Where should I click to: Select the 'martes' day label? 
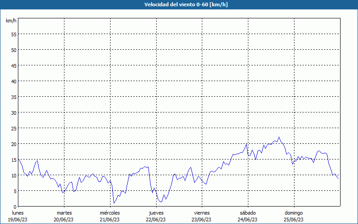click(x=64, y=213)
